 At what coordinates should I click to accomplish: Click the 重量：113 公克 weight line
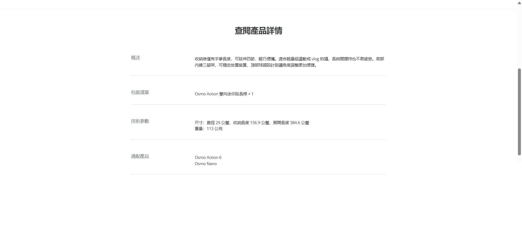point(209,129)
